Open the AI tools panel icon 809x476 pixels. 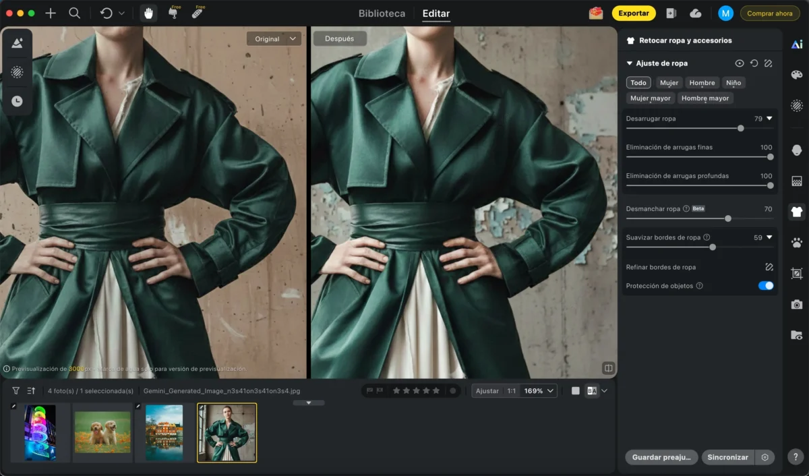[796, 44]
